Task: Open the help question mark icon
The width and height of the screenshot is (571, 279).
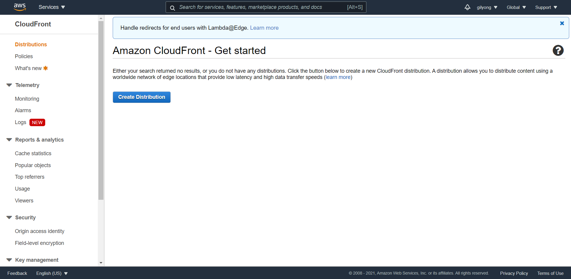Action: (558, 50)
